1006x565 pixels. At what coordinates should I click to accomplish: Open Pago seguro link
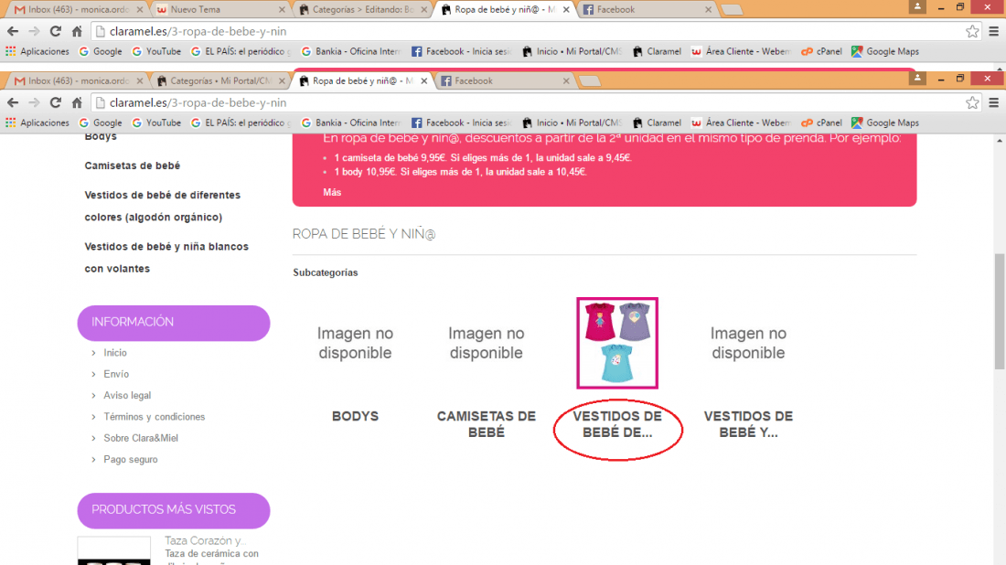[x=130, y=459]
